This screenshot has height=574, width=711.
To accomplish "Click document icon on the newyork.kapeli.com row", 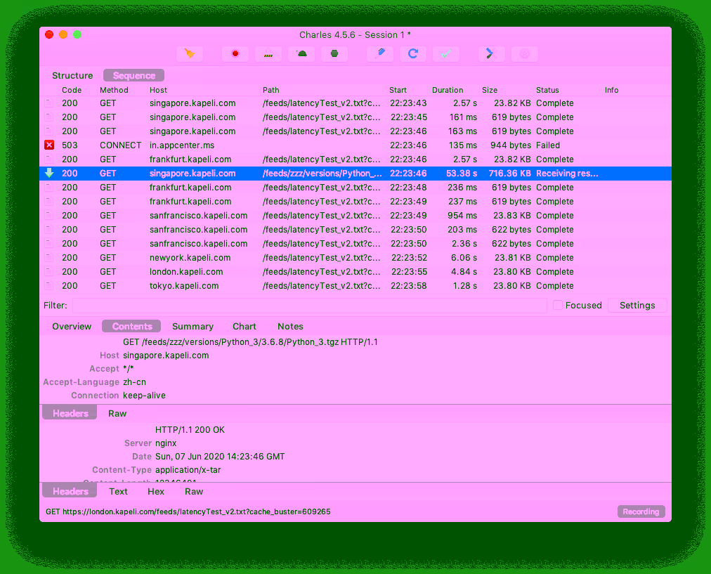I will (48, 258).
